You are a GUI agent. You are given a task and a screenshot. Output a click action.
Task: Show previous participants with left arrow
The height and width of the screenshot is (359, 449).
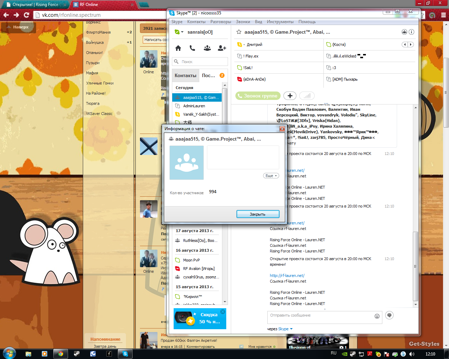[x=405, y=45]
